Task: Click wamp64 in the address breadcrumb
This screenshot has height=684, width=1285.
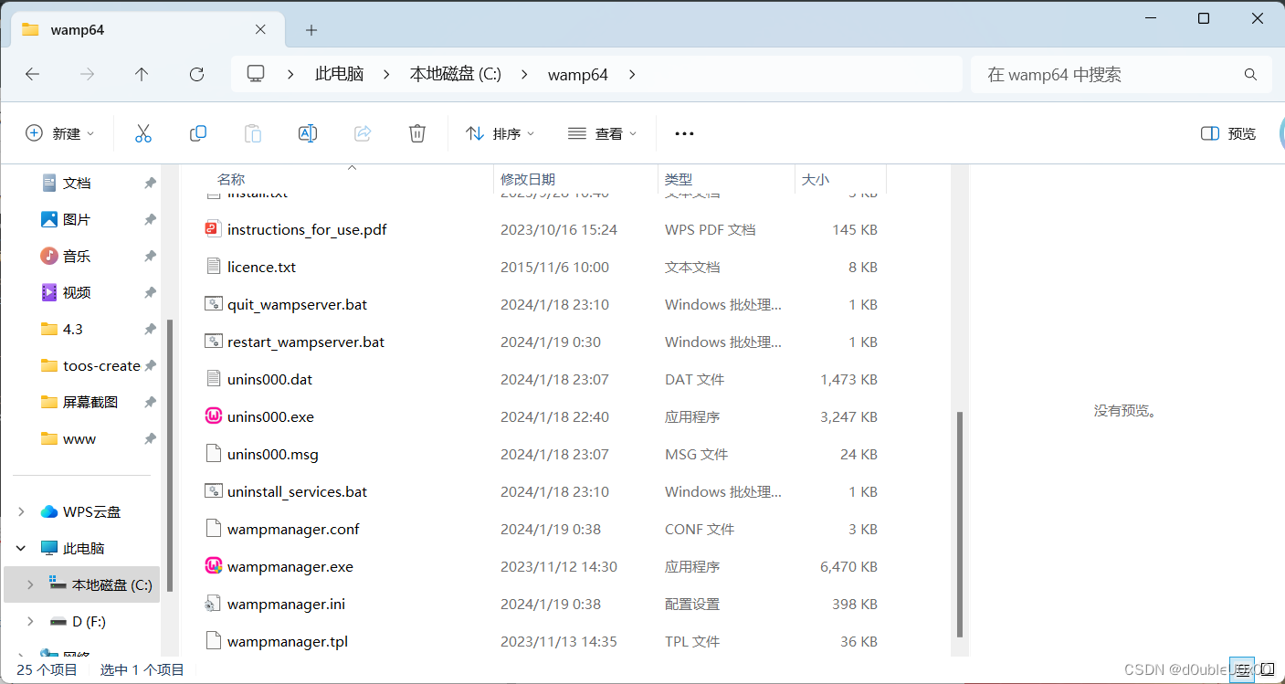Action: coord(578,74)
